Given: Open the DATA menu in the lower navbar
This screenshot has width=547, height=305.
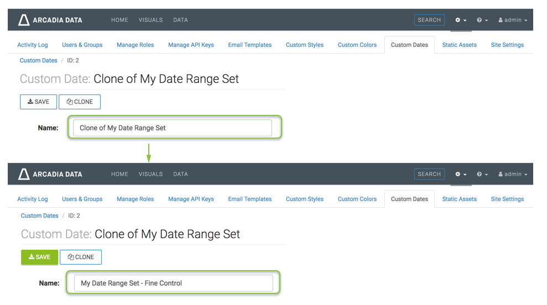Looking at the screenshot, I should (180, 174).
